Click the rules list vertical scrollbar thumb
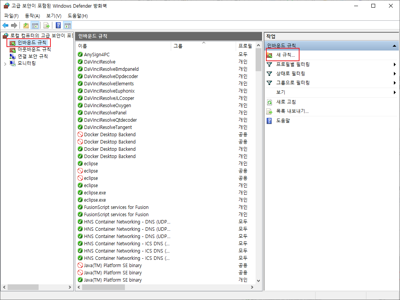The height and width of the screenshot is (300, 400). [258, 60]
